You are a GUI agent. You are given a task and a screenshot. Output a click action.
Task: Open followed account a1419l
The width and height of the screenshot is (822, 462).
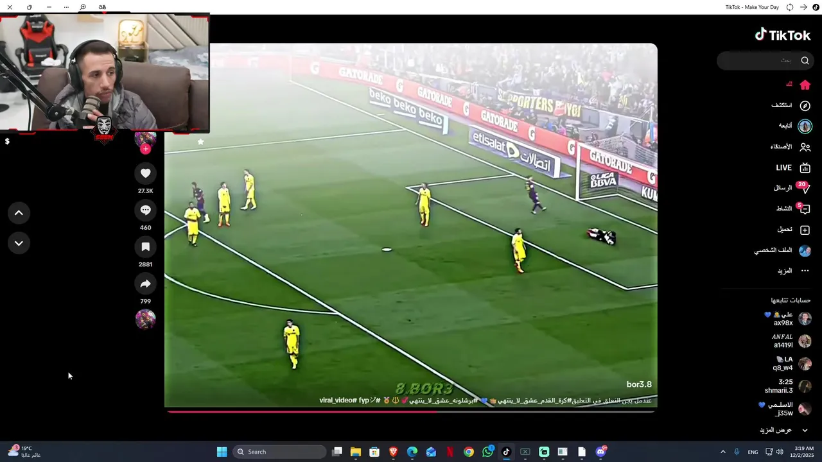click(791, 341)
